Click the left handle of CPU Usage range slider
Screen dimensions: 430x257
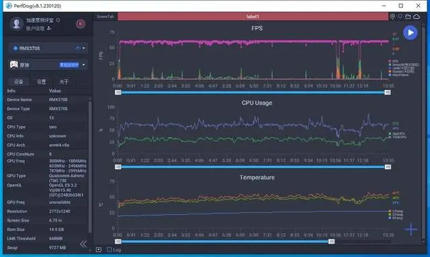click(118, 167)
